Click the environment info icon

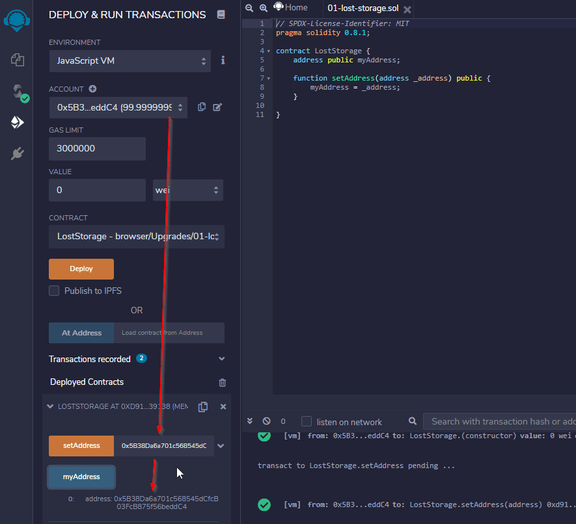(x=223, y=60)
